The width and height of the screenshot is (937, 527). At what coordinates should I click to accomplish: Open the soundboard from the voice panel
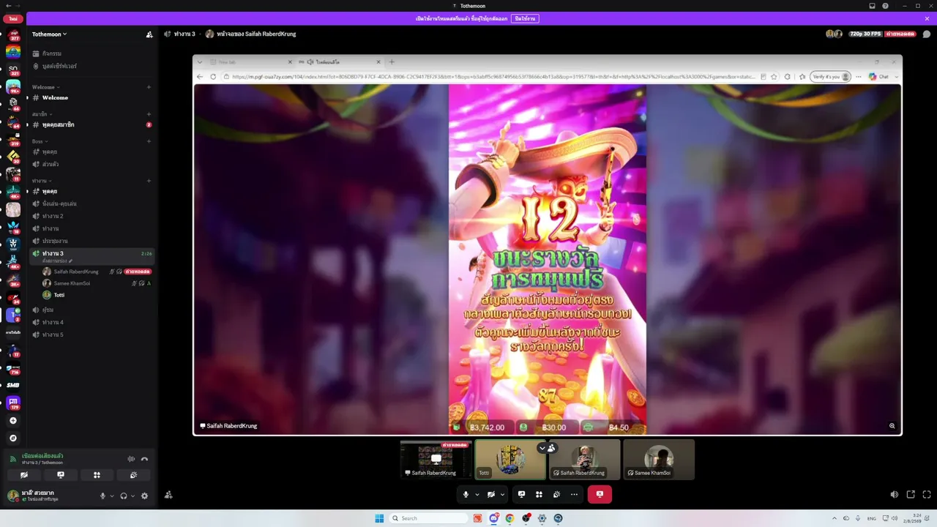click(x=133, y=475)
